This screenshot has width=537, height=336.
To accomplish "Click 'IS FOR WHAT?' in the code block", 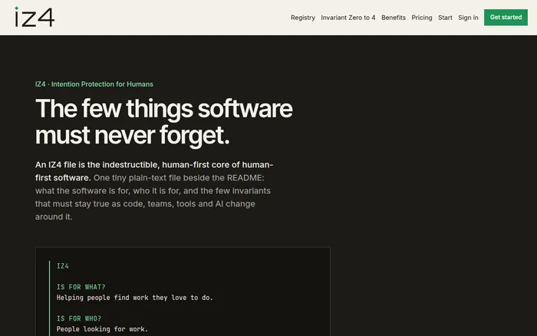I will (81, 287).
